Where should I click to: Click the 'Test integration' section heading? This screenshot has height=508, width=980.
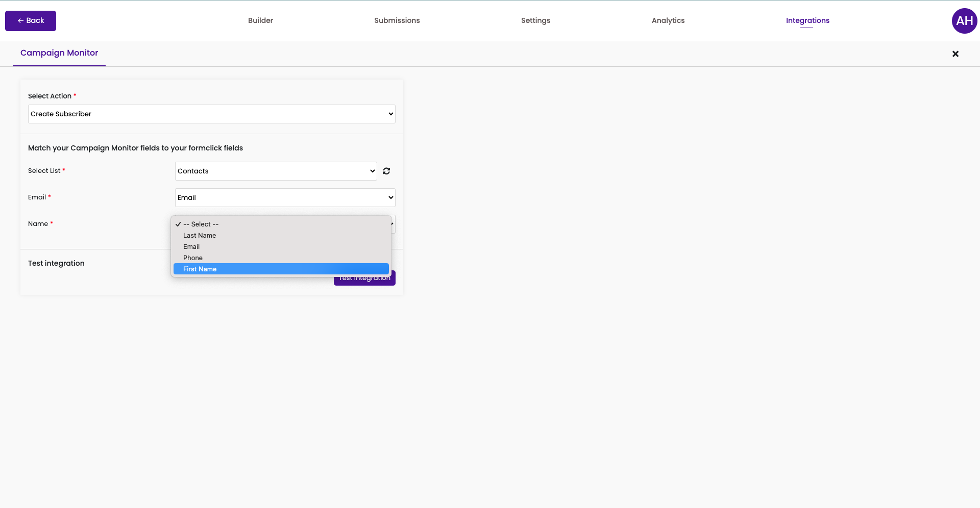point(56,263)
